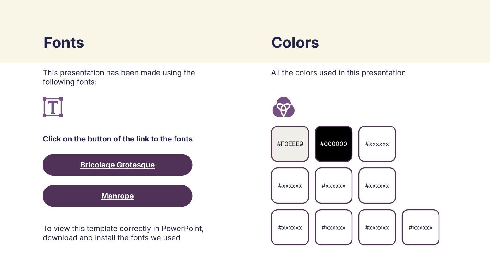Click the placeholder swatch right of #000000
Image resolution: width=490 pixels, height=275 pixels.
[x=377, y=144]
